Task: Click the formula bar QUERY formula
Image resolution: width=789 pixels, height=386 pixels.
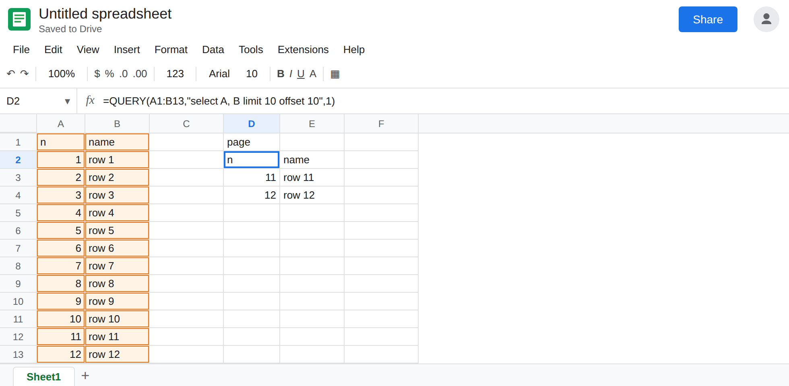Action: pyautogui.click(x=219, y=101)
